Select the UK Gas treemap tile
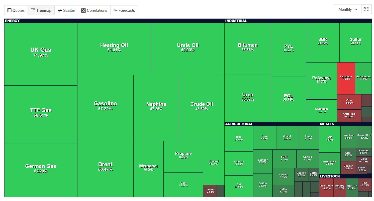Screen dimensions: 374x201 [x=41, y=54]
